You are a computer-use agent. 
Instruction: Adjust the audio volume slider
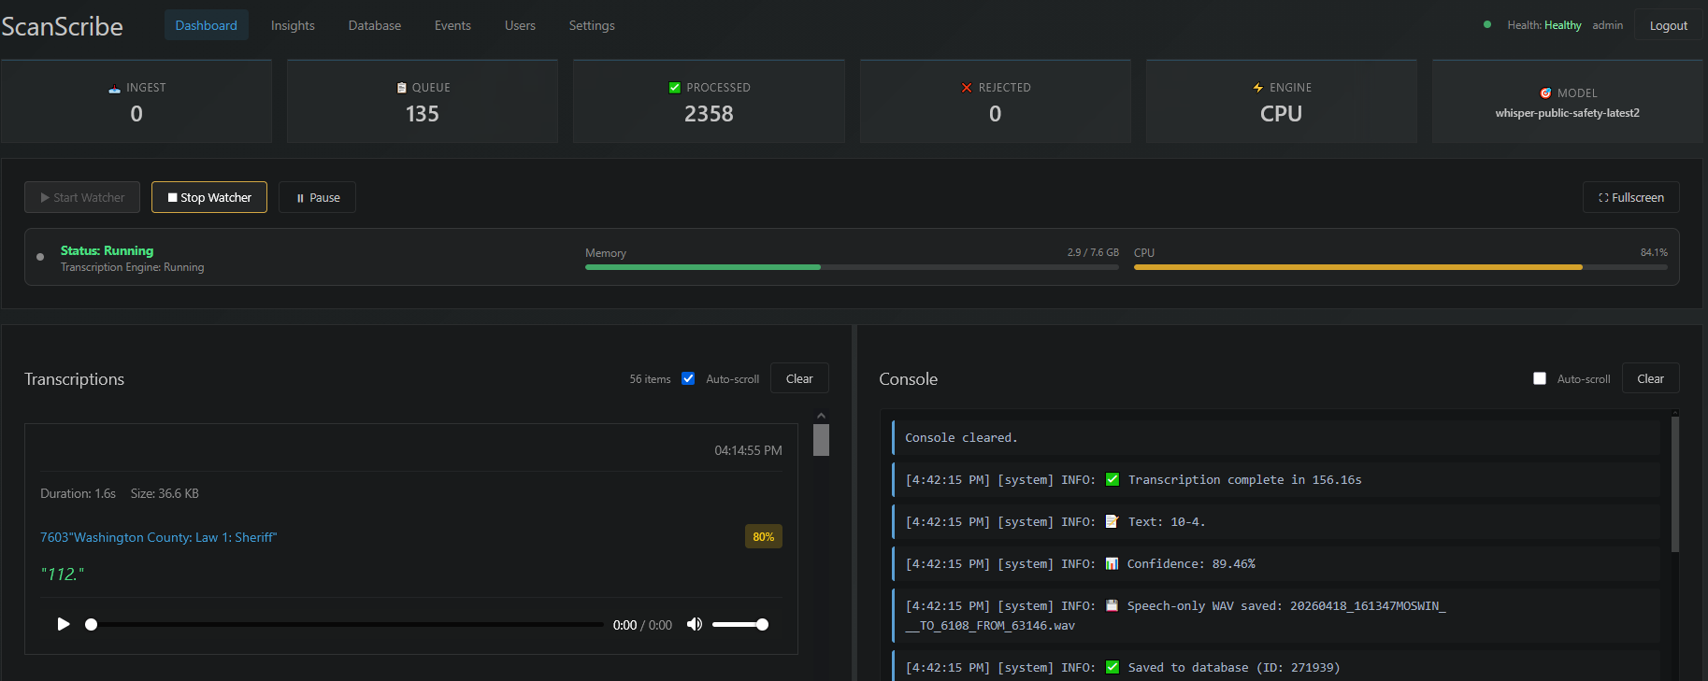point(740,624)
